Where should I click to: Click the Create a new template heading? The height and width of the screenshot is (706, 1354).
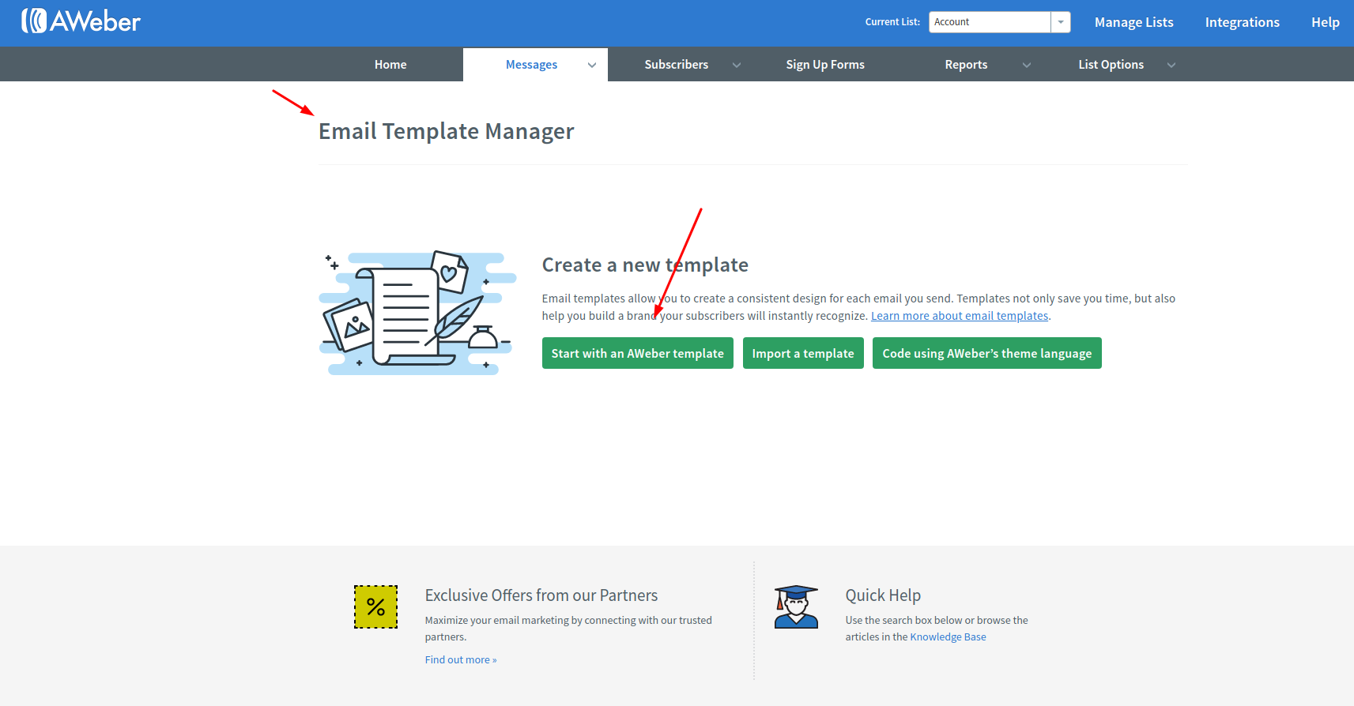(x=645, y=265)
